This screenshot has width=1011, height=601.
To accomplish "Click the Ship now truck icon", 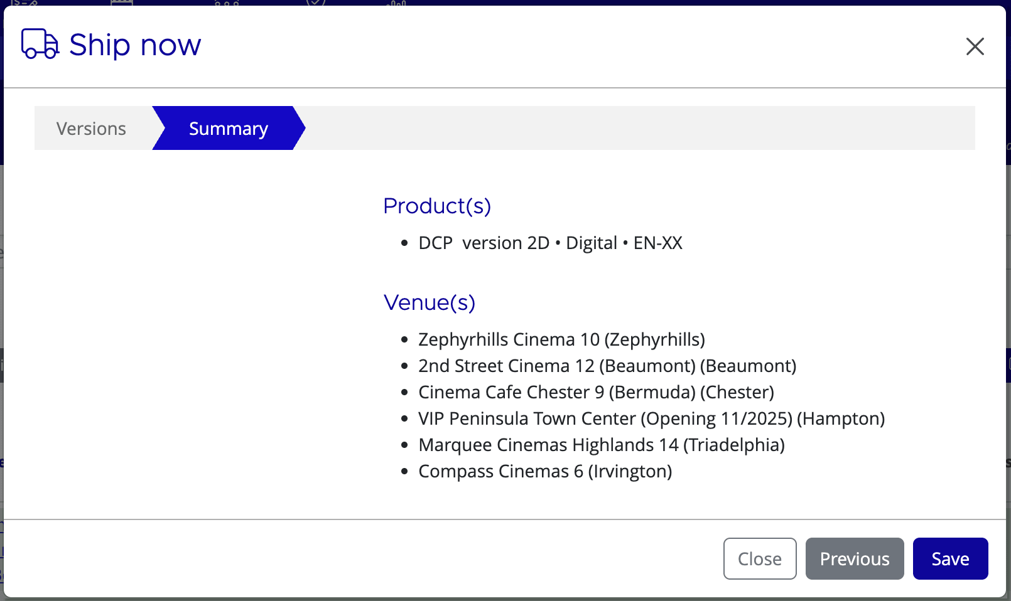I will tap(40, 44).
